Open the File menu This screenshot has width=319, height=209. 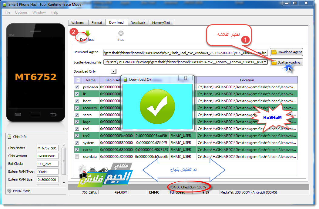(7, 12)
